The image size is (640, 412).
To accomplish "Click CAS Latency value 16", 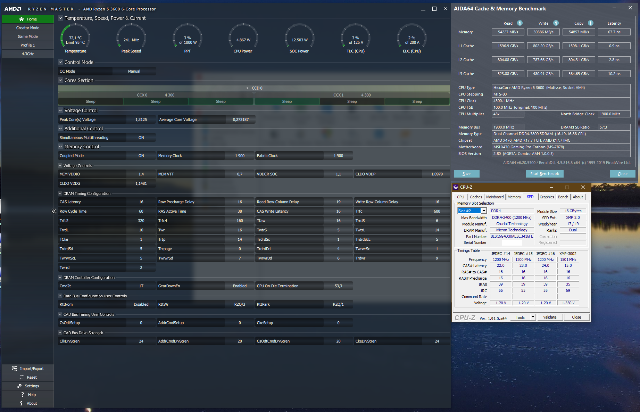I will click(141, 202).
